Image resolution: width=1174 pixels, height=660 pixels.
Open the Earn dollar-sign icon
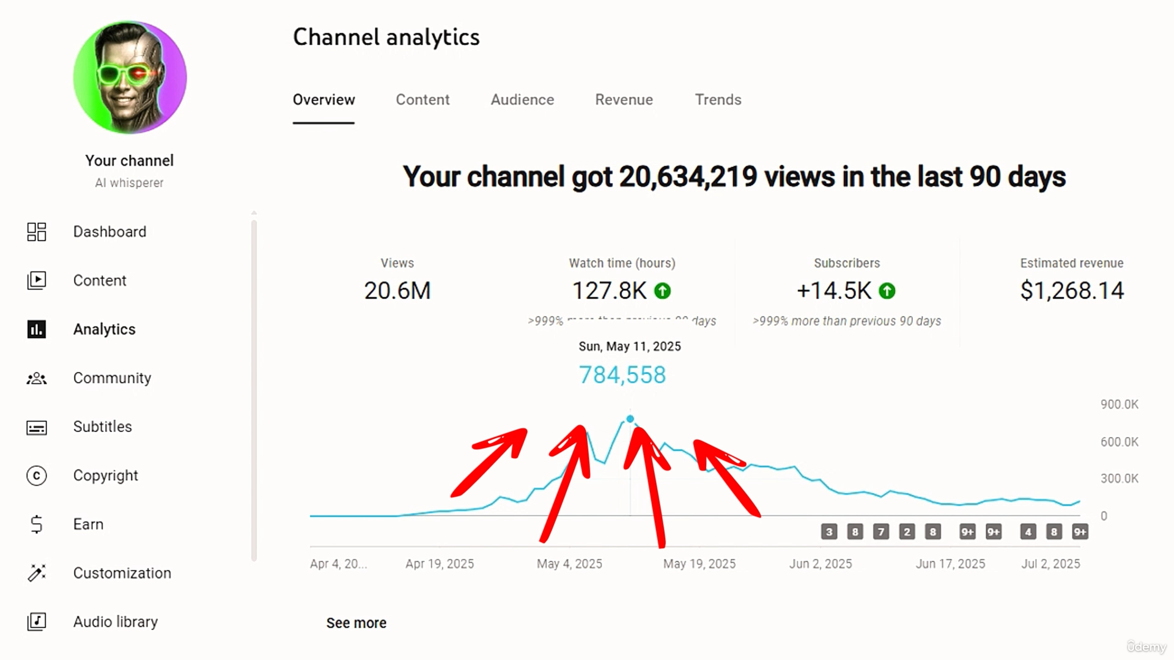(x=37, y=524)
